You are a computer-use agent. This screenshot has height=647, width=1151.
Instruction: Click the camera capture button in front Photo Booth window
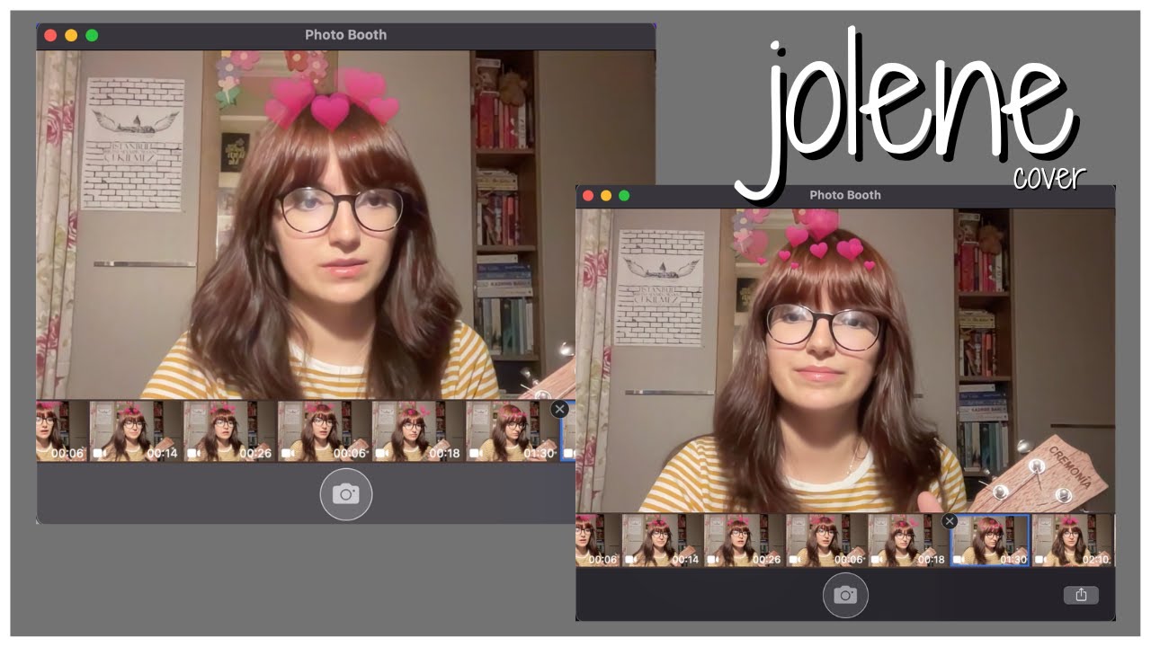[x=845, y=595]
